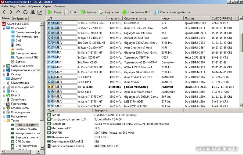Open the DMI tree item

point(16,41)
